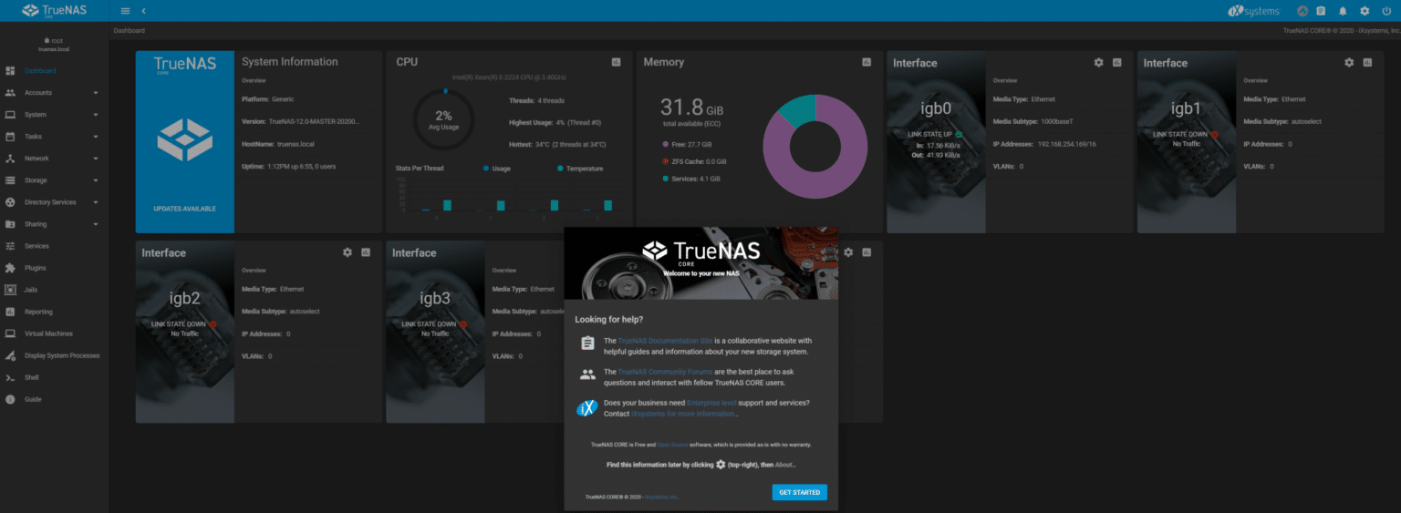The width and height of the screenshot is (1401, 513).
Task: Click the Services sidebar icon
Action: point(10,246)
